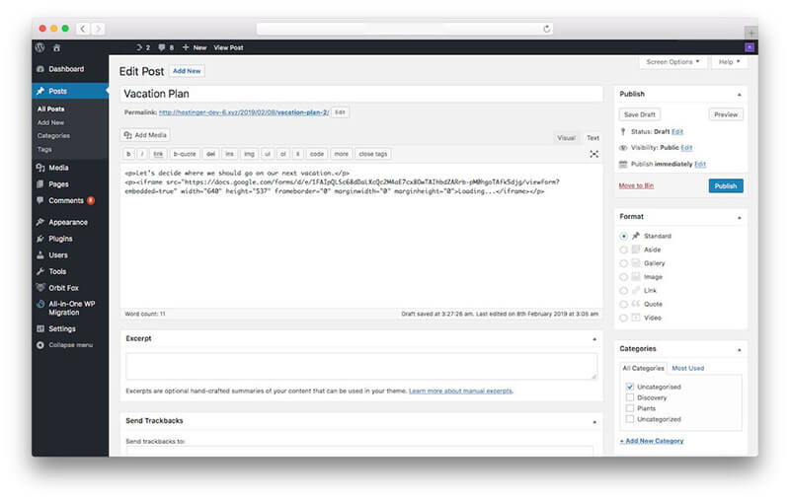Collapse the Excerpt panel
The image size is (790, 502).
coord(594,338)
